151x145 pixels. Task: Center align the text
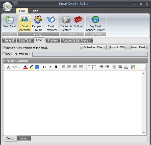[x=69, y=67]
